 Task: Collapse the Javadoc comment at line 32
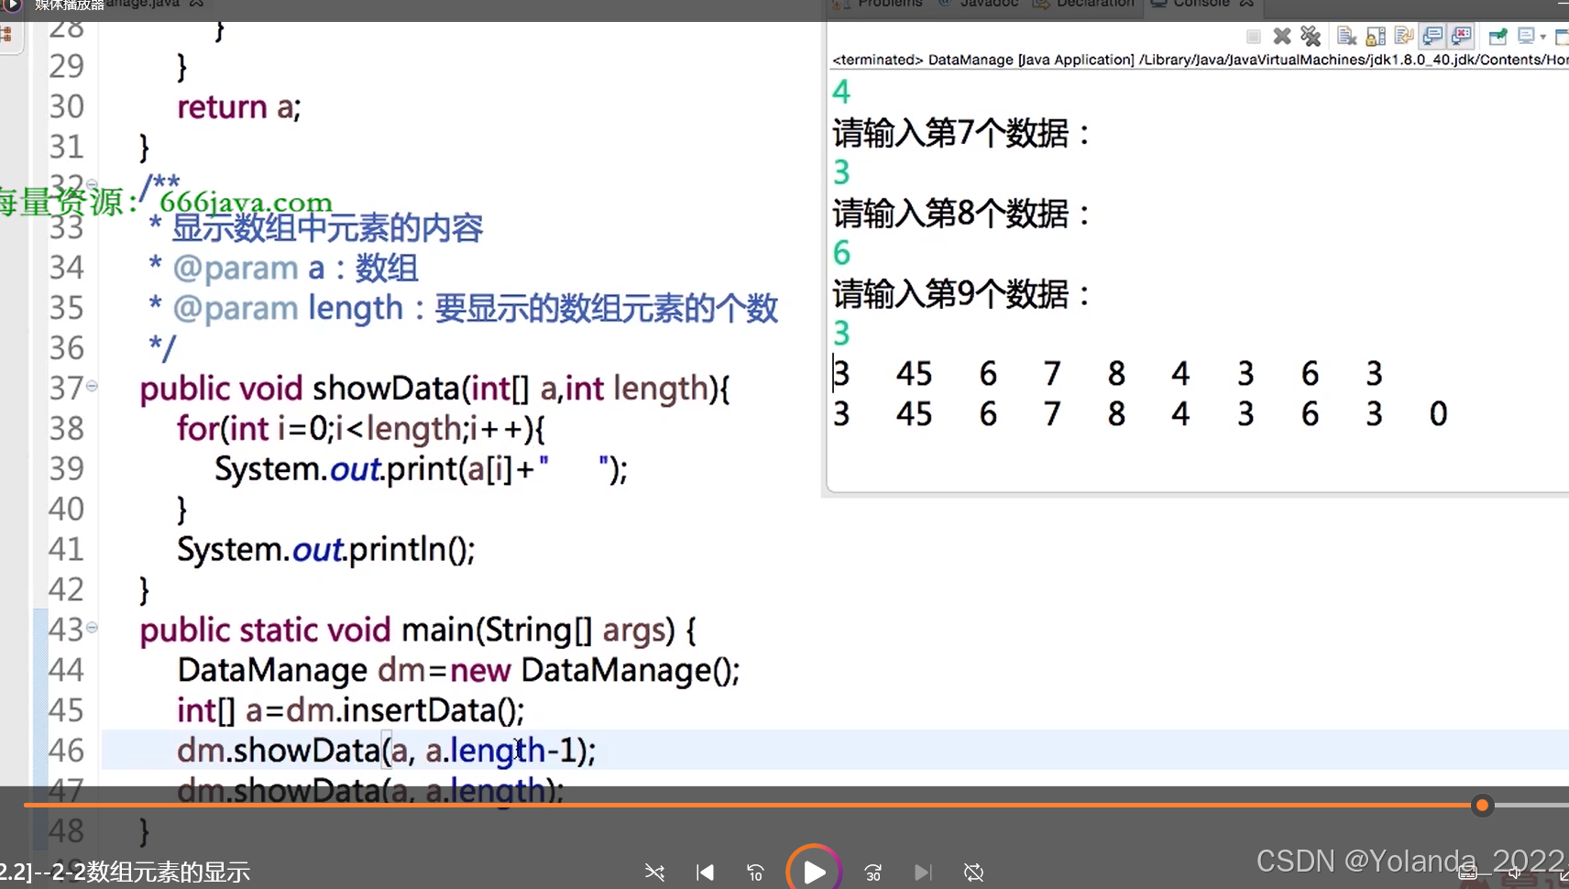(x=92, y=184)
